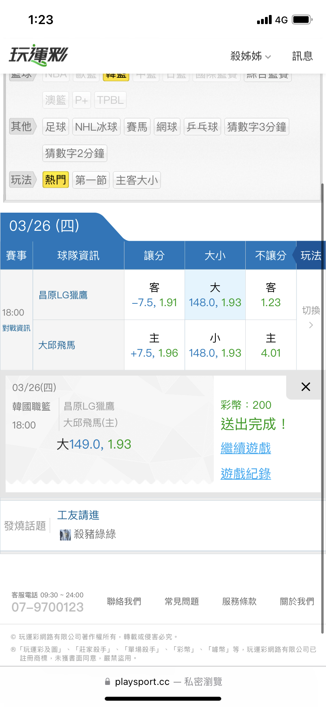The height and width of the screenshot is (707, 326).
Task: Choose the 猜數字3分鐘 game category
Action: point(257,127)
